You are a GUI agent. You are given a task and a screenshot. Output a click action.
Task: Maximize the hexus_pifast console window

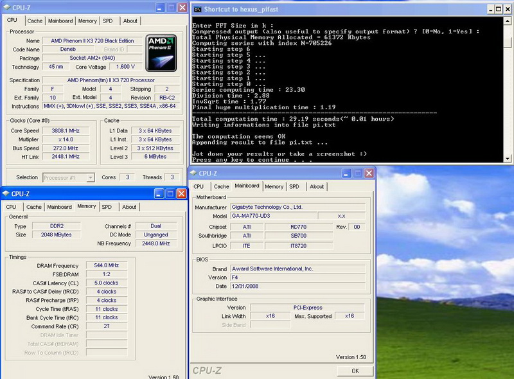(x=499, y=9)
